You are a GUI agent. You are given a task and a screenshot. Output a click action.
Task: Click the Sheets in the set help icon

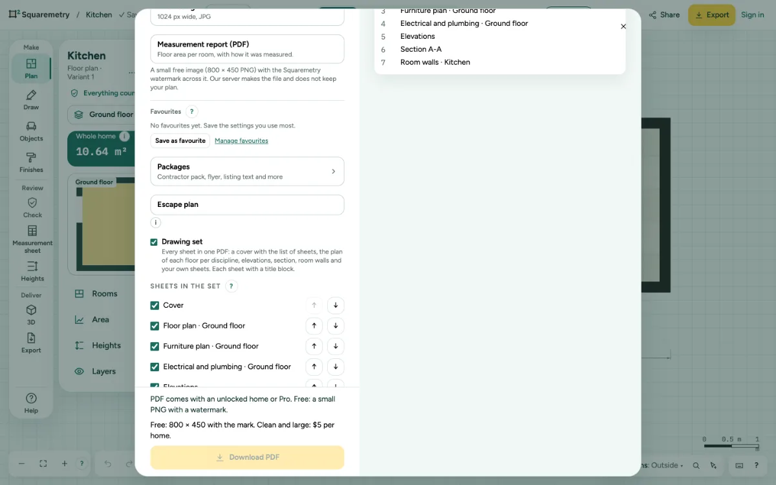tap(232, 286)
